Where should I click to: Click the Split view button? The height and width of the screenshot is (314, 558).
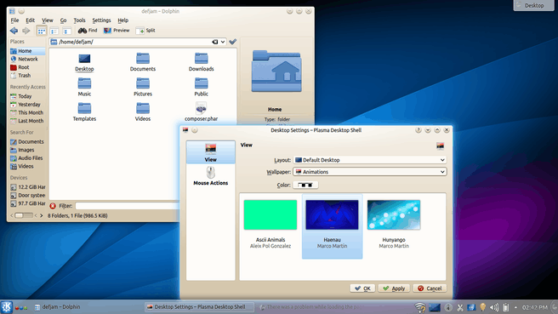[145, 31]
